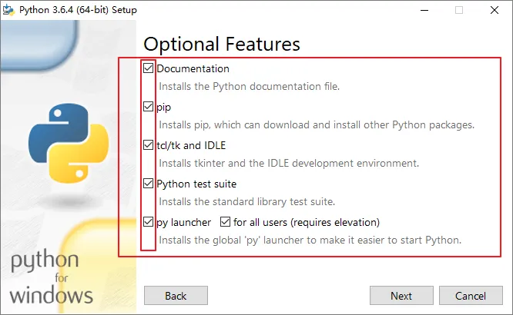513x315 pixels.
Task: Toggle the py launcher checkbox
Action: coord(149,222)
